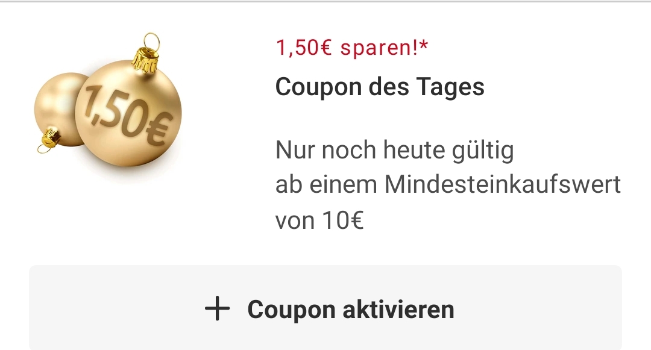Open the red 1,50€ sparen! text
The height and width of the screenshot is (350, 651).
[351, 47]
